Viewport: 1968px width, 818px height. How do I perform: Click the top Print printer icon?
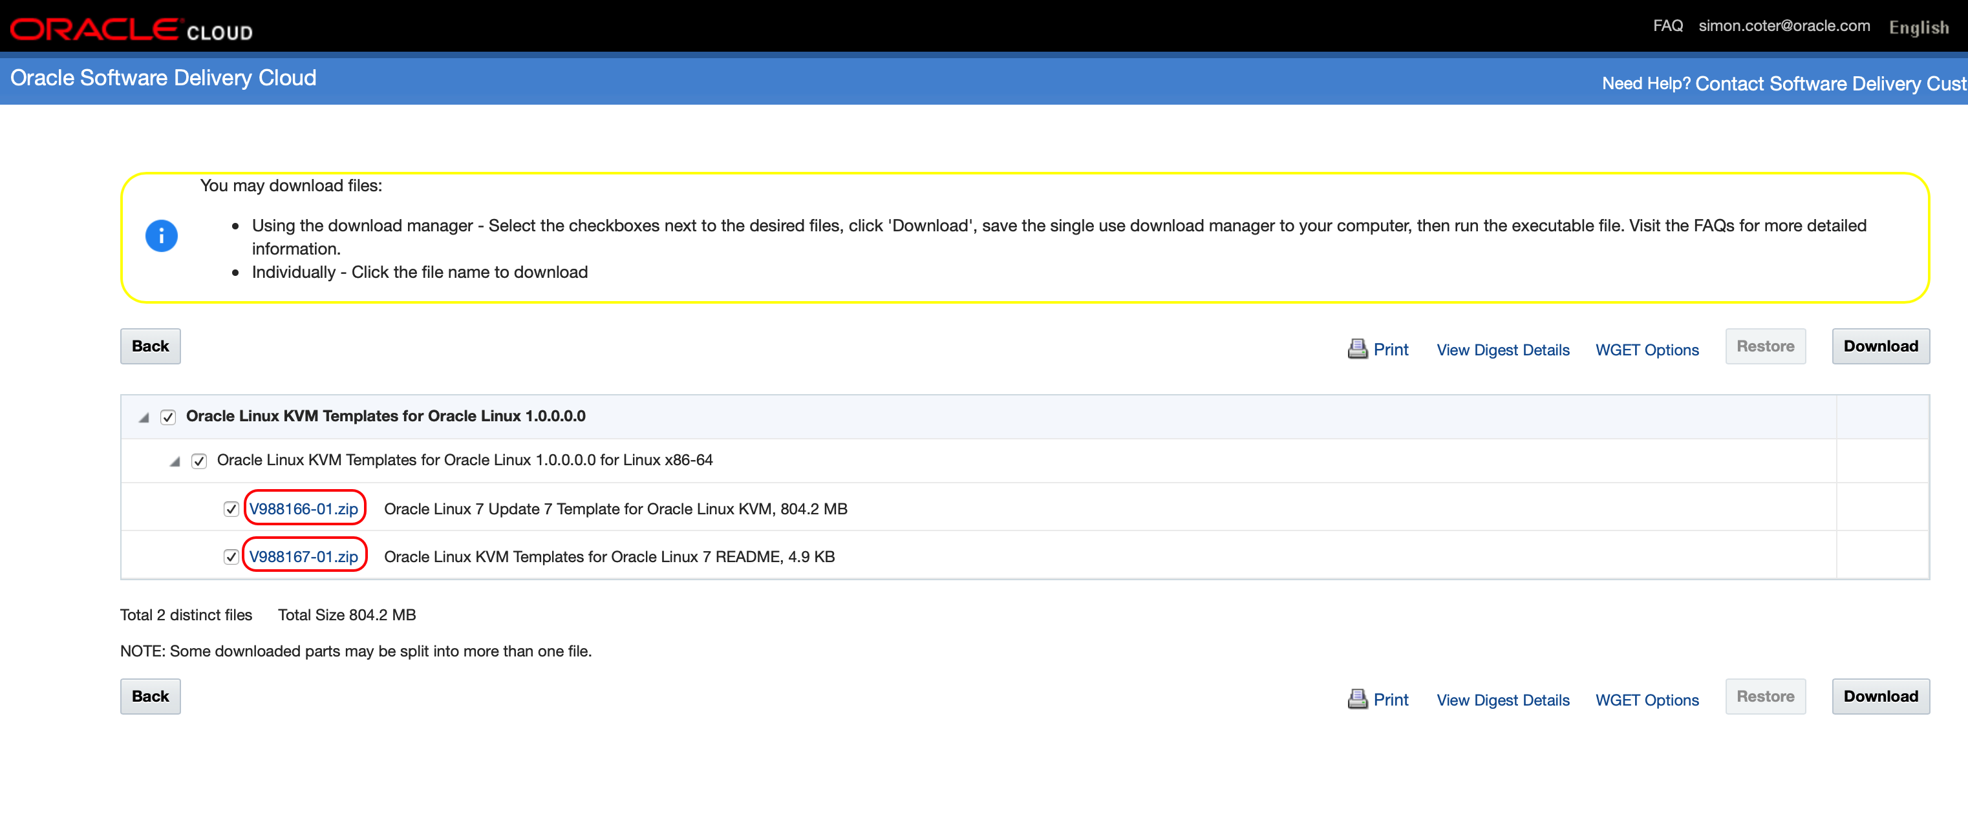tap(1357, 349)
